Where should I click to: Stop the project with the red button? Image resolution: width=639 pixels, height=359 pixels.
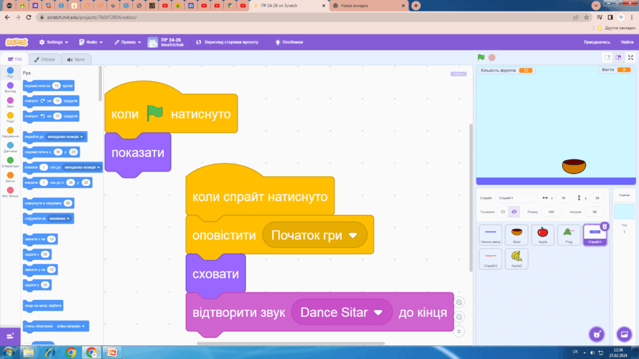point(492,58)
